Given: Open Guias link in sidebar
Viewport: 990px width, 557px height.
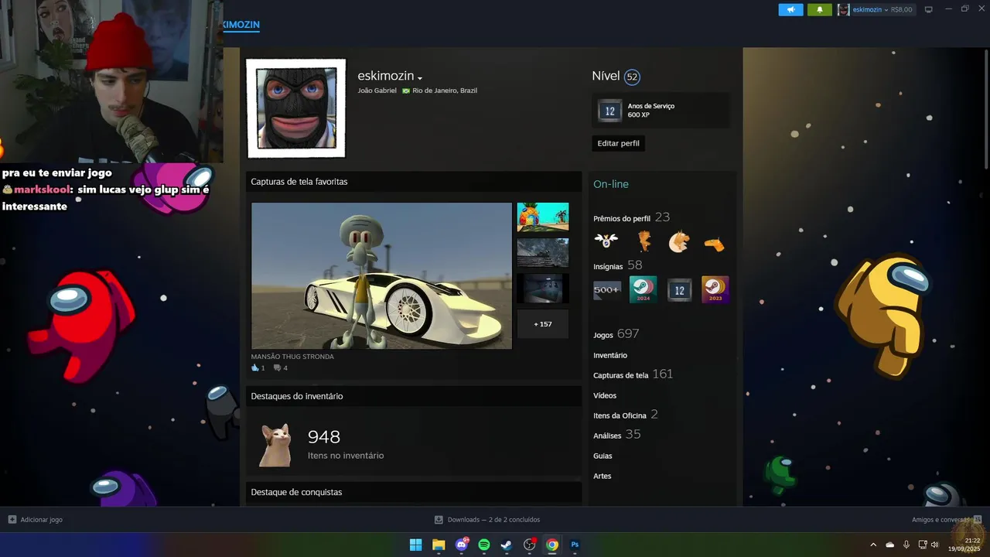Looking at the screenshot, I should point(603,456).
